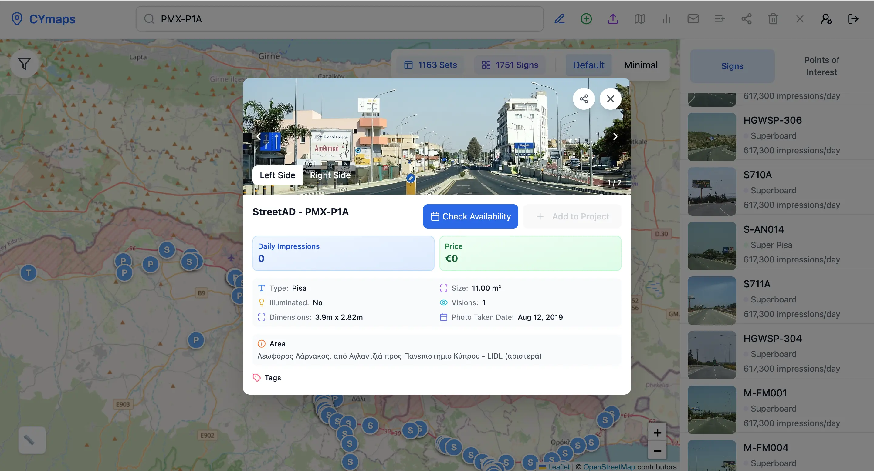
Task: Switch to Points of Interest tab
Action: pos(821,66)
